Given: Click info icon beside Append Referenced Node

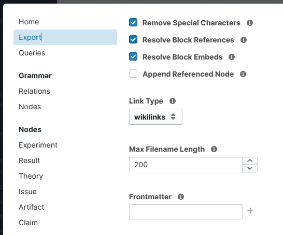Looking at the screenshot, I should [x=243, y=74].
